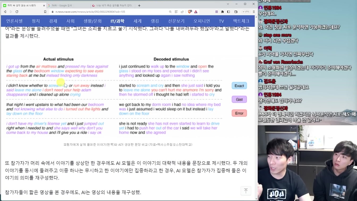Open the browser main hamburger menu
Image resolution: width=357 pixels, height=201 pixels.
click(x=254, y=12)
